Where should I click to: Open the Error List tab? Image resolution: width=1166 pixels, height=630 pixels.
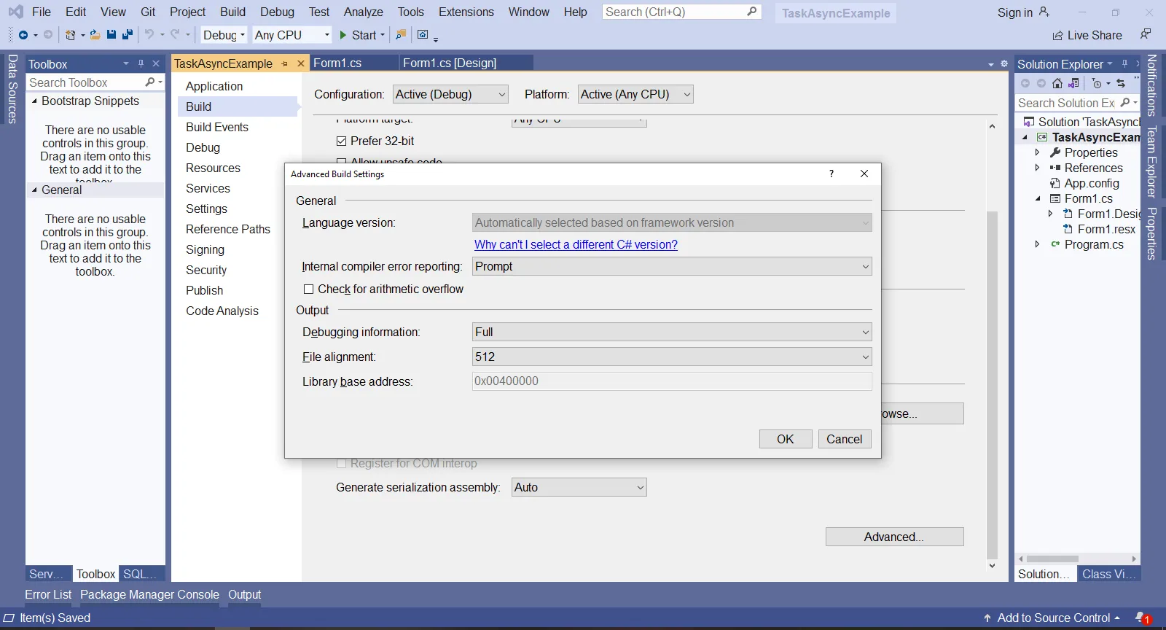[x=48, y=595]
